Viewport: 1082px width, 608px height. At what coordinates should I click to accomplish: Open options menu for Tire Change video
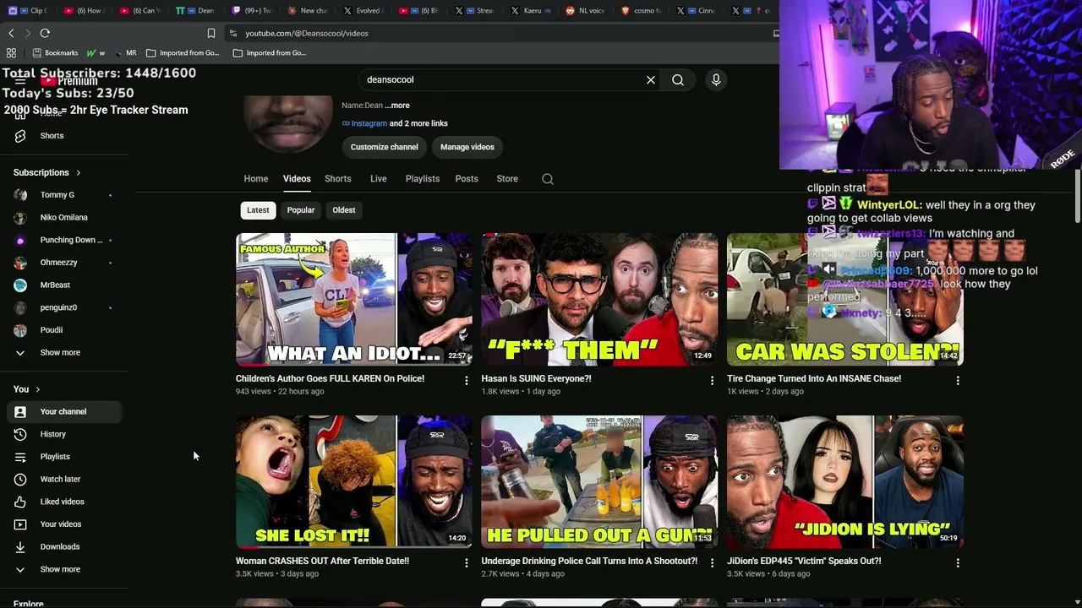pyautogui.click(x=958, y=381)
